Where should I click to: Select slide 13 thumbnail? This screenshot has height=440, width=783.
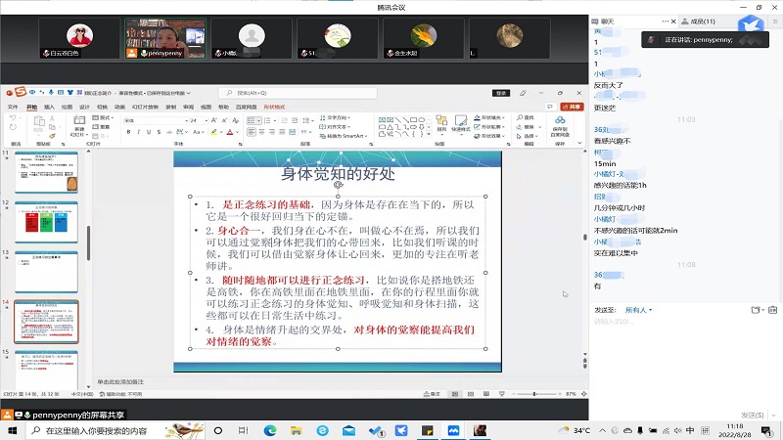pos(46,272)
